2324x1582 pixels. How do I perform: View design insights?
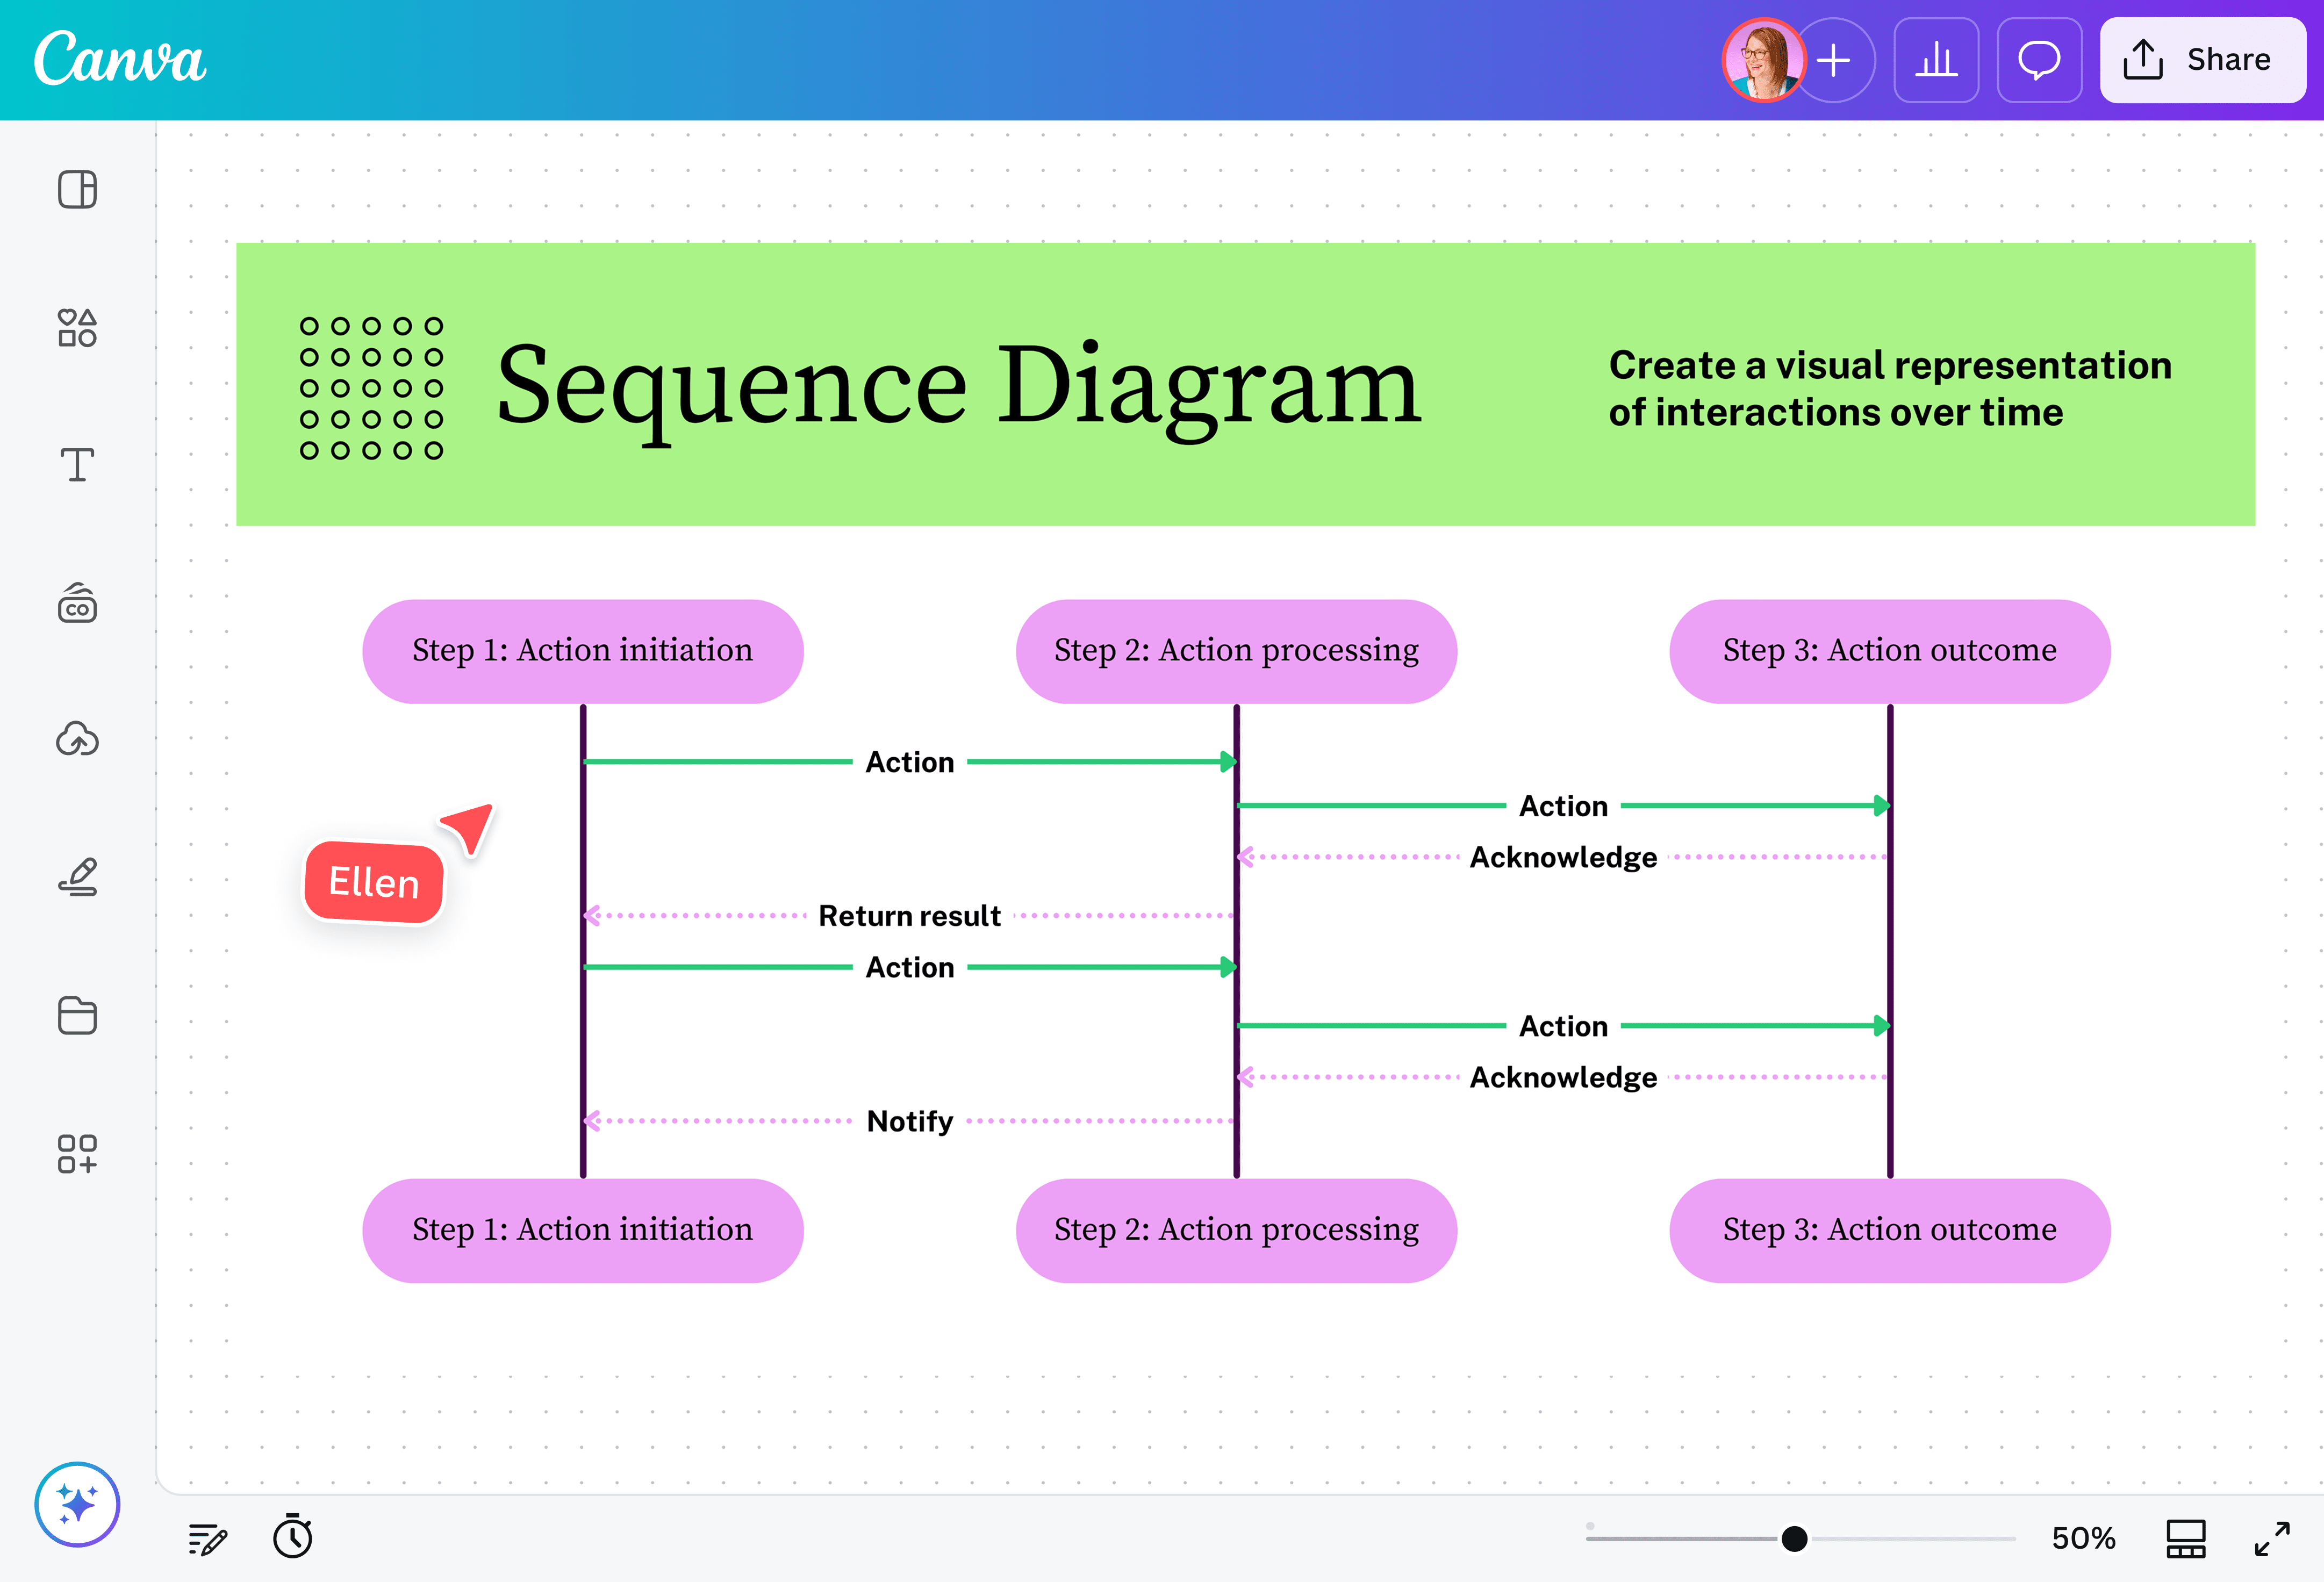[x=1937, y=60]
